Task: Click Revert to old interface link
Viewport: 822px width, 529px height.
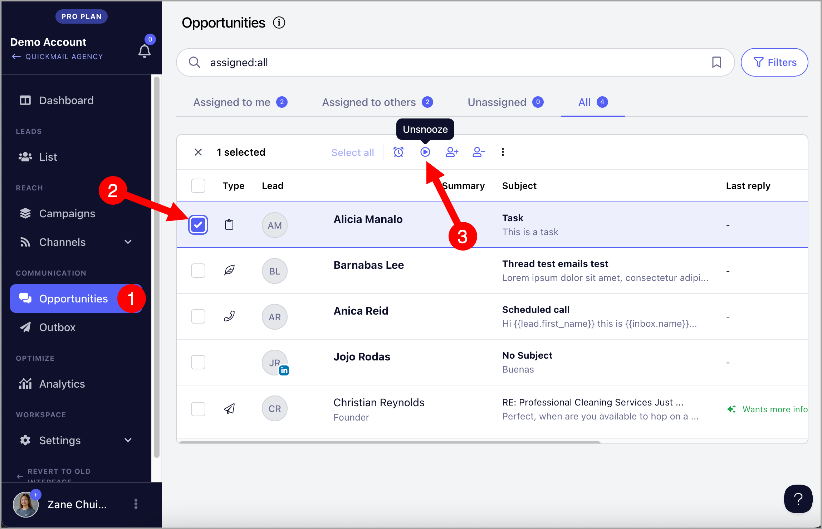Action: (54, 475)
